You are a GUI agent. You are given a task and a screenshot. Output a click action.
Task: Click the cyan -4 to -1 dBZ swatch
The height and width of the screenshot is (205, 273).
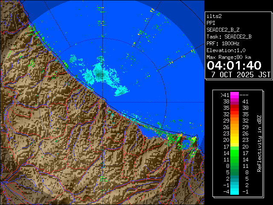pos(235,191)
